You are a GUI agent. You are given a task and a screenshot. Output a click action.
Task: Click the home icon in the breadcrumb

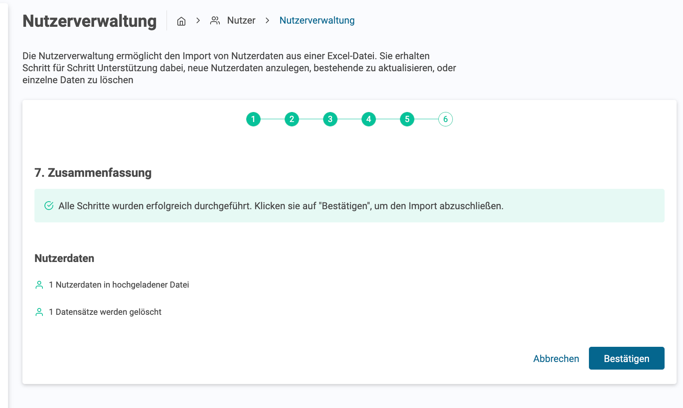coord(181,21)
